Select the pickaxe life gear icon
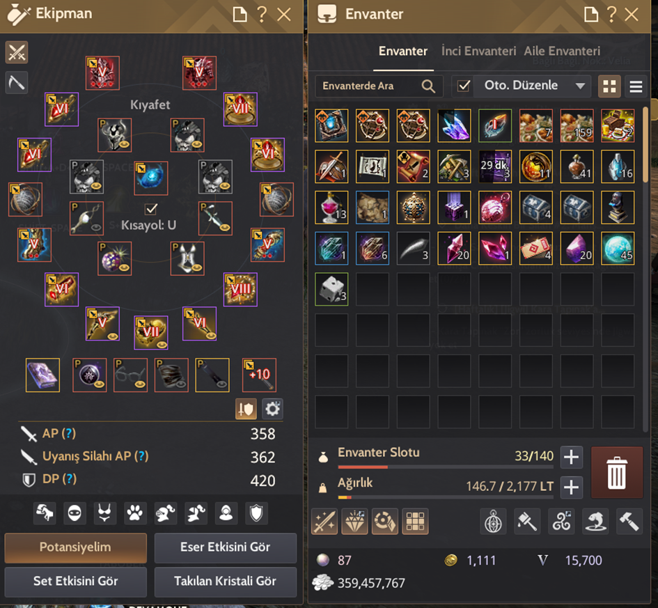The image size is (658, 608). pos(17,83)
